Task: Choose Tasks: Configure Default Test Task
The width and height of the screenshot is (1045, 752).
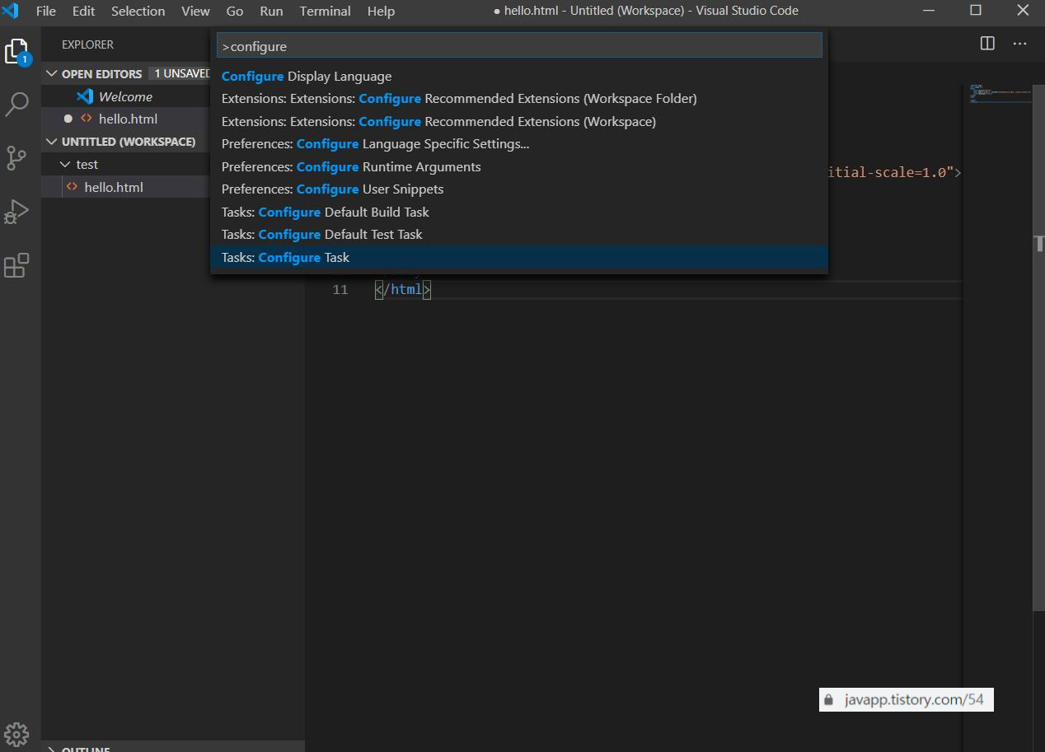Action: pos(519,235)
